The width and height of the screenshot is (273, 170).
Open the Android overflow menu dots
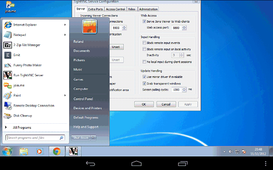coord(266,164)
